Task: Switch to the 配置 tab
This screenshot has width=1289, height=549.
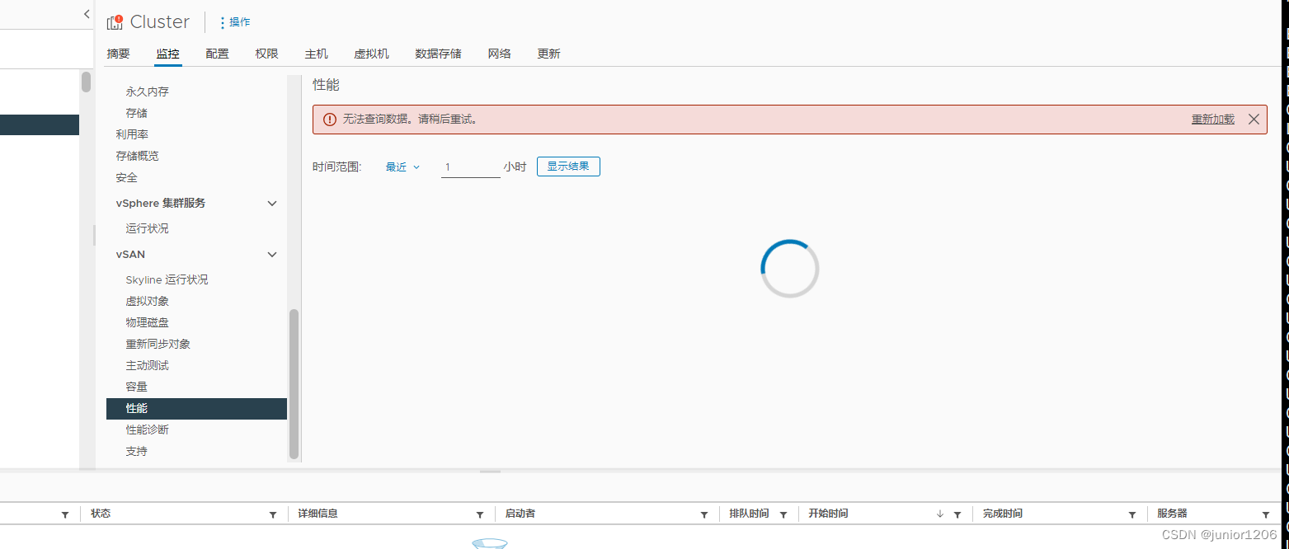Action: (x=218, y=54)
